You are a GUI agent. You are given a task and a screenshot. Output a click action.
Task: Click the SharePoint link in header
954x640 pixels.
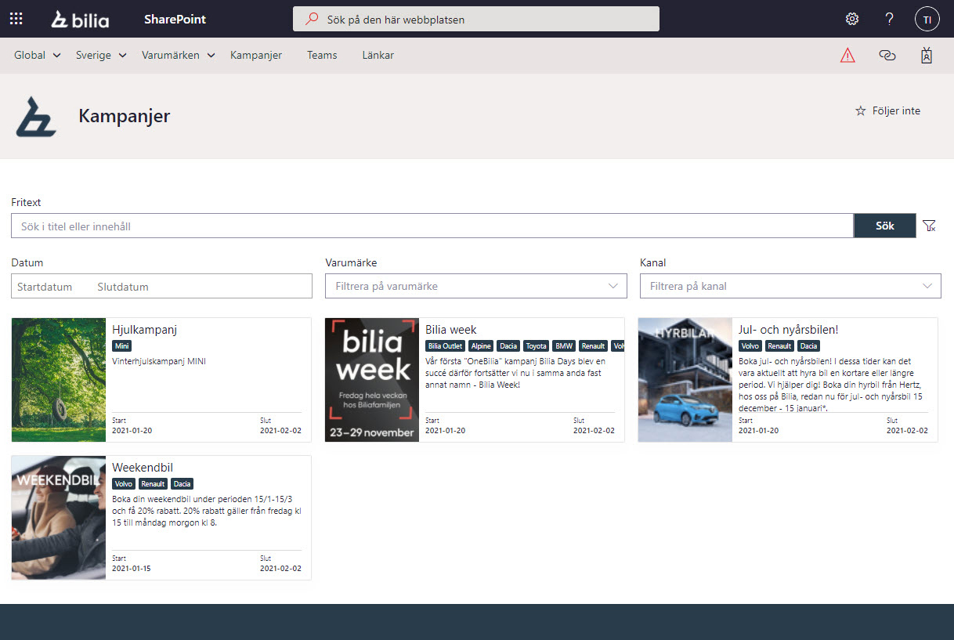click(175, 19)
